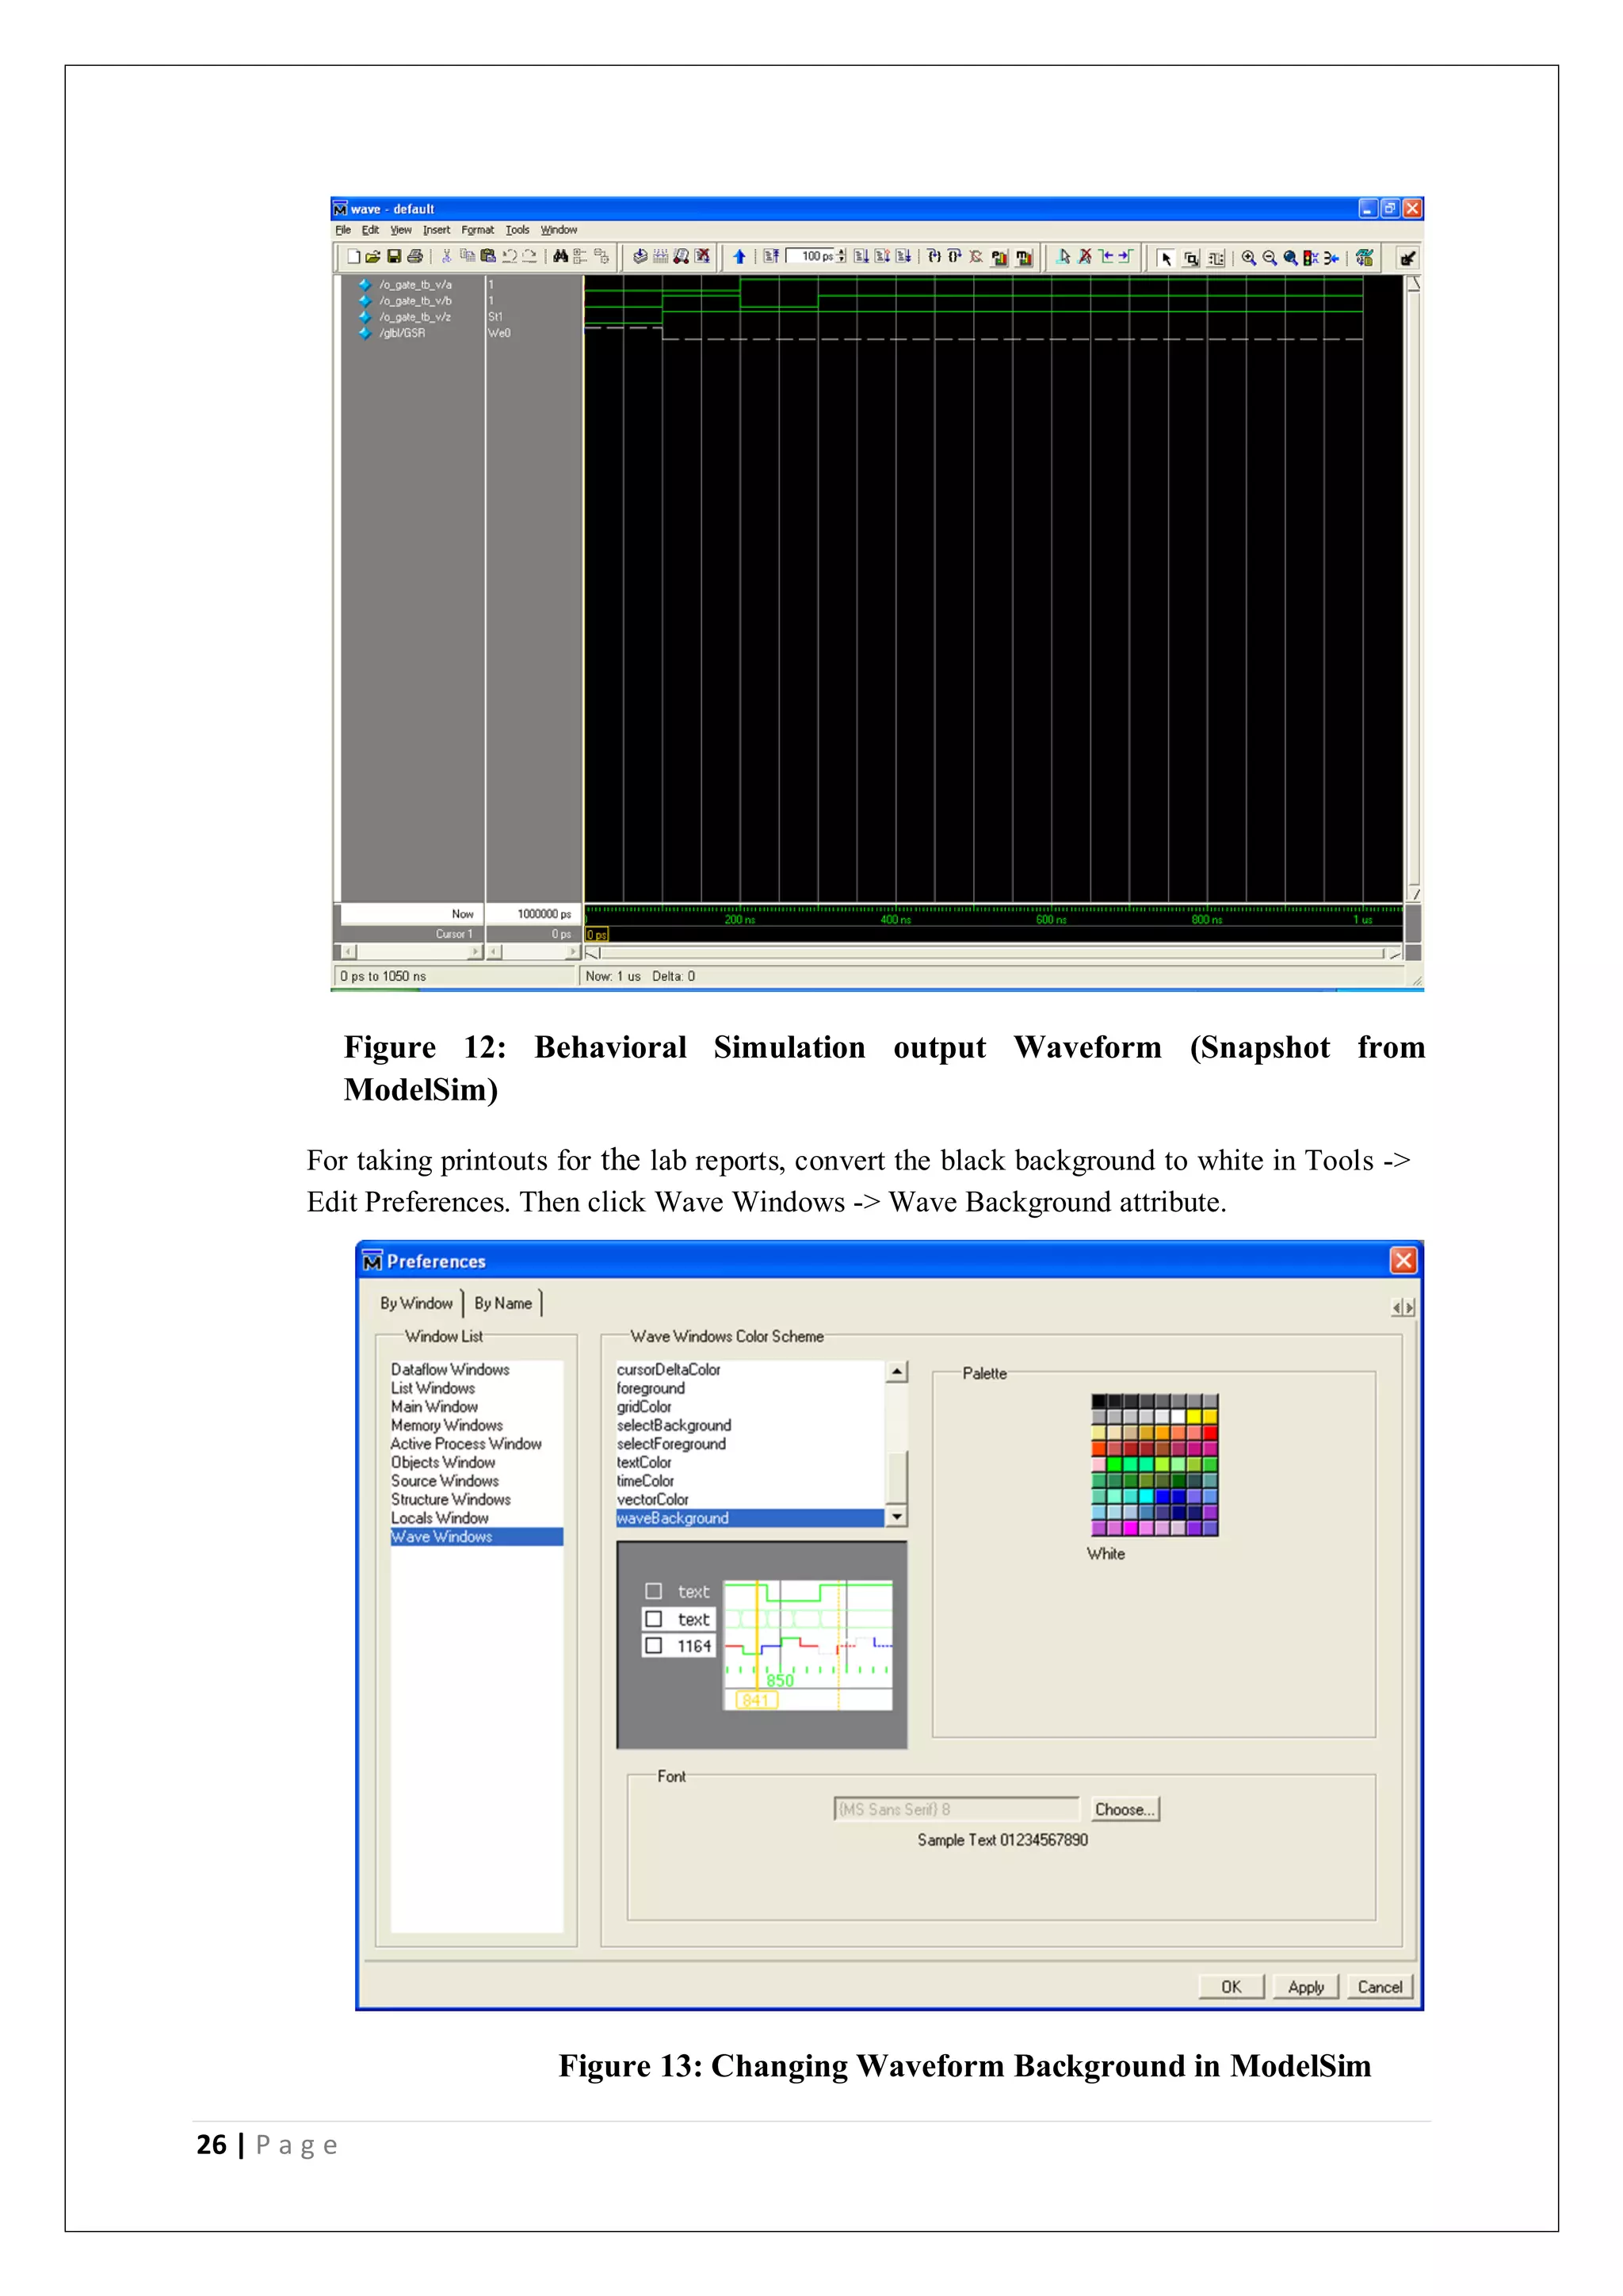This screenshot has height=2296, width=1623.
Task: Click the Zoom In magnifier icon
Action: tap(1249, 258)
